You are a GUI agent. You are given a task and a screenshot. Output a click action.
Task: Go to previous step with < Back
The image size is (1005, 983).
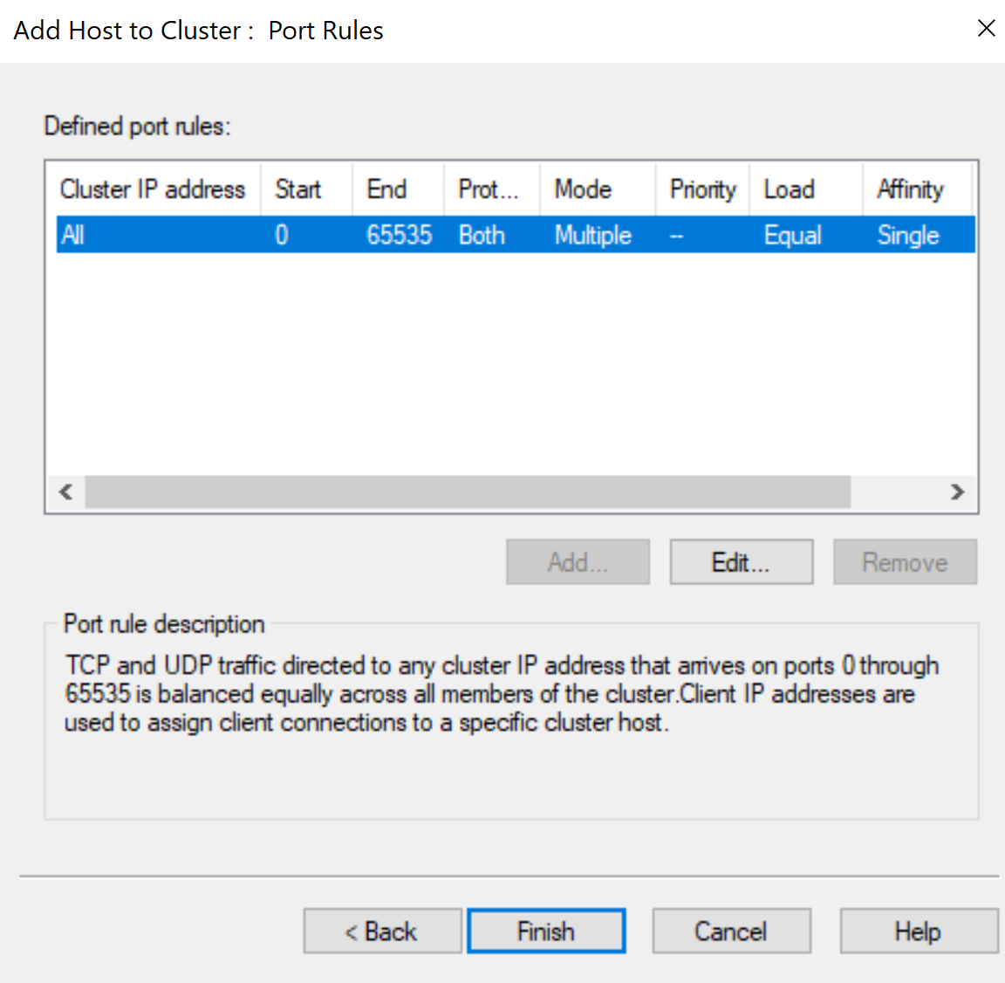(x=382, y=931)
